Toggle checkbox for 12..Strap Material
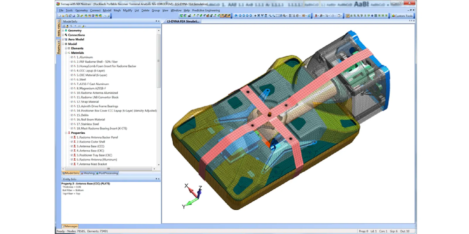469x234 pixels. pyautogui.click(x=72, y=102)
